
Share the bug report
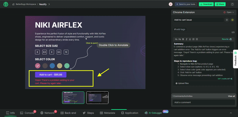(220, 4)
